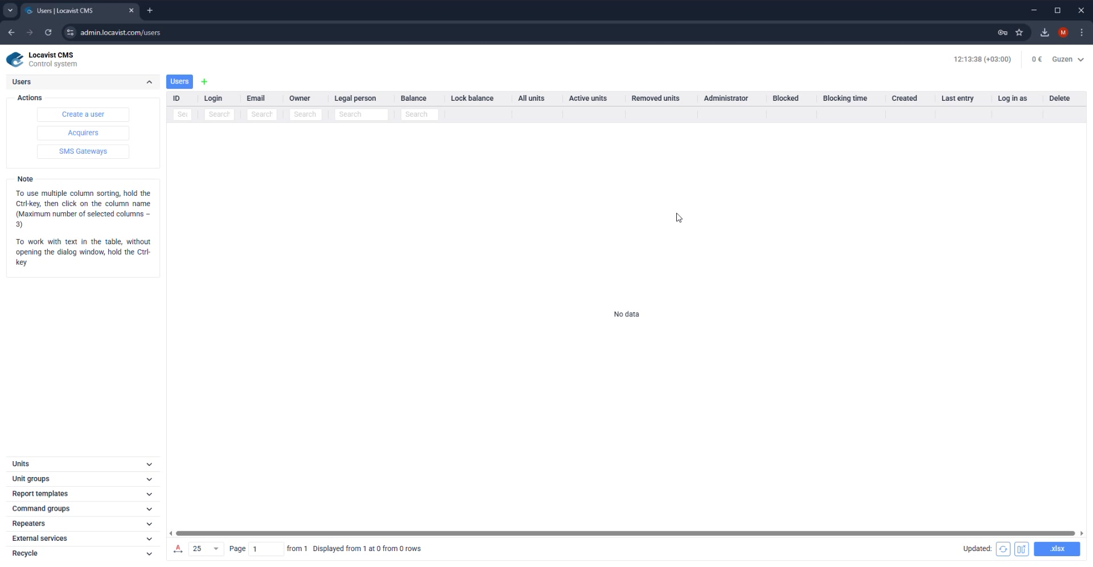Close the Users | Locavist CMS browser tab

132,10
